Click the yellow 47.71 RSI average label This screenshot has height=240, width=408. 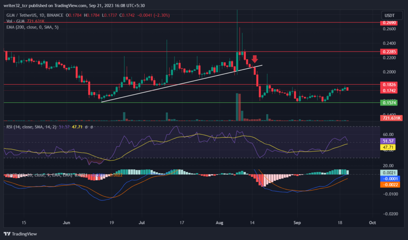(388, 147)
